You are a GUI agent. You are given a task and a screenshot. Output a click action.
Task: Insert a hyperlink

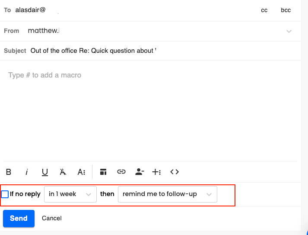pos(121,172)
